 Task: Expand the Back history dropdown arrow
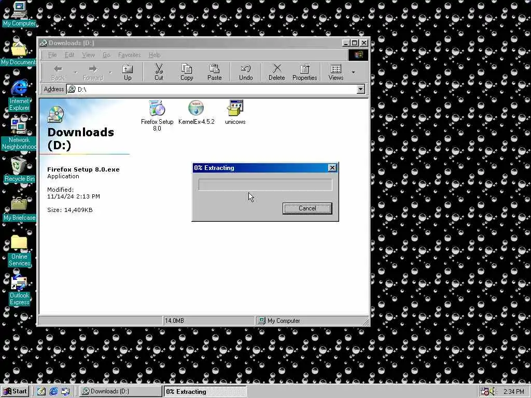pyautogui.click(x=75, y=73)
